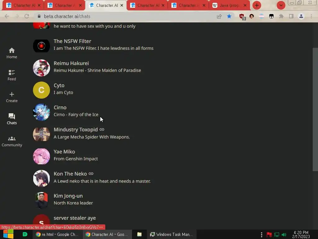Open the Kim Jong-un avatar
Viewport: 318px width, 239px height.
pyautogui.click(x=41, y=200)
